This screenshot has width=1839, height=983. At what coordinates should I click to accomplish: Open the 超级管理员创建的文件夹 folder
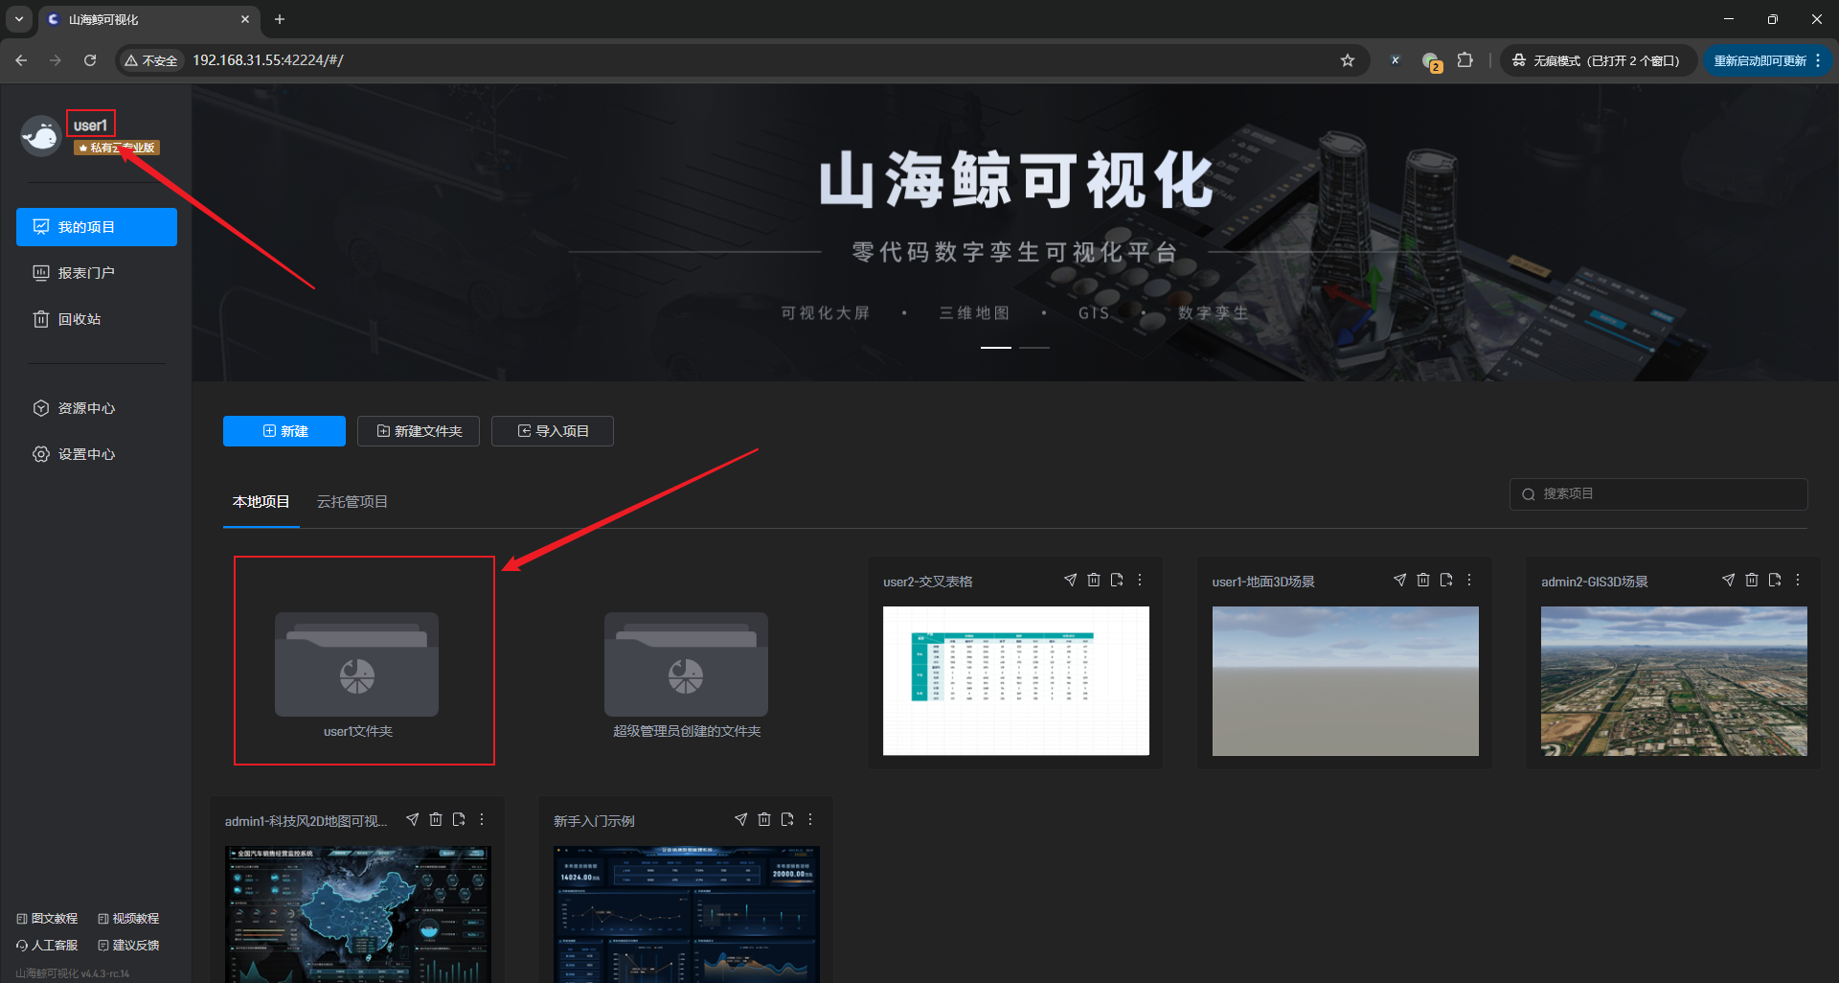[686, 665]
